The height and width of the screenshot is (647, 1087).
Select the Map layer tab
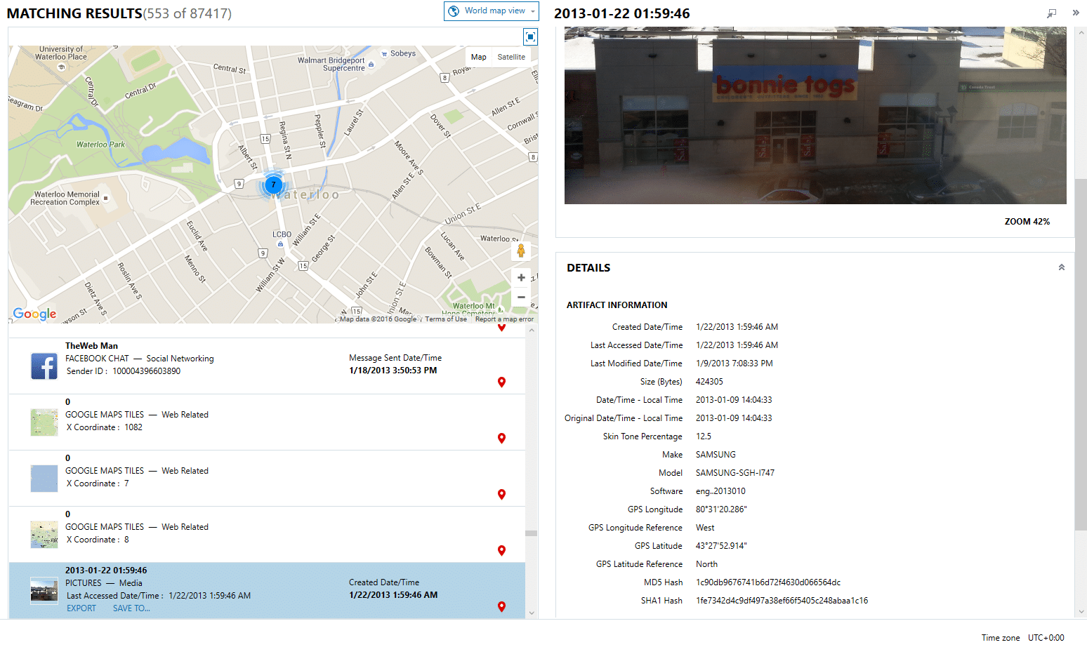coord(479,57)
